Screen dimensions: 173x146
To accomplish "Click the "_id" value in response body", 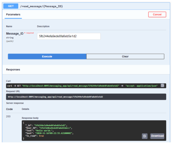I will tap(50, 125).
